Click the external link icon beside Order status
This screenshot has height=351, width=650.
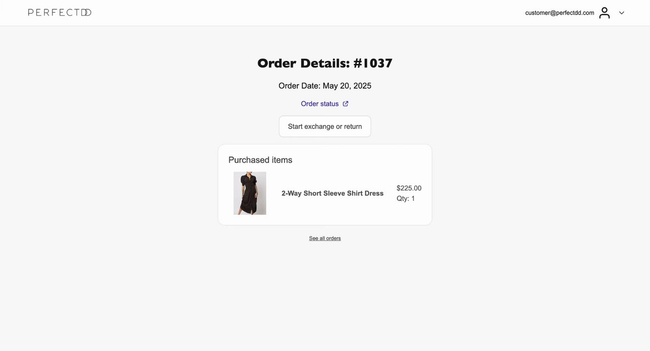(x=345, y=104)
